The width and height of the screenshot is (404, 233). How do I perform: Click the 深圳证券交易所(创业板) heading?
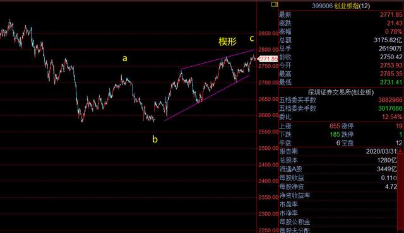coord(341,92)
